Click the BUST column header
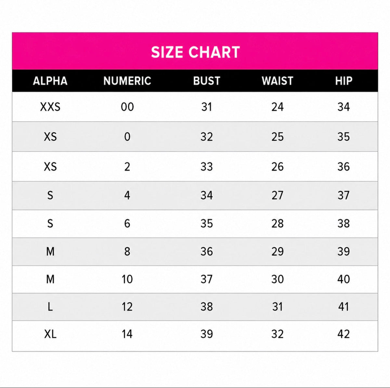This screenshot has height=388, width=390. [207, 81]
